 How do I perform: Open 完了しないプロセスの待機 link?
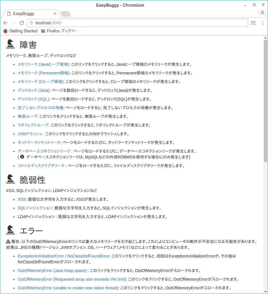click(x=41, y=108)
